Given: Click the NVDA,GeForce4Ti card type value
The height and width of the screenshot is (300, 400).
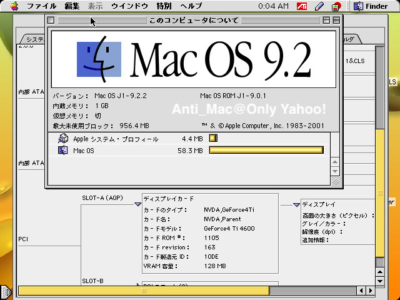Looking at the screenshot, I should pos(229,210).
